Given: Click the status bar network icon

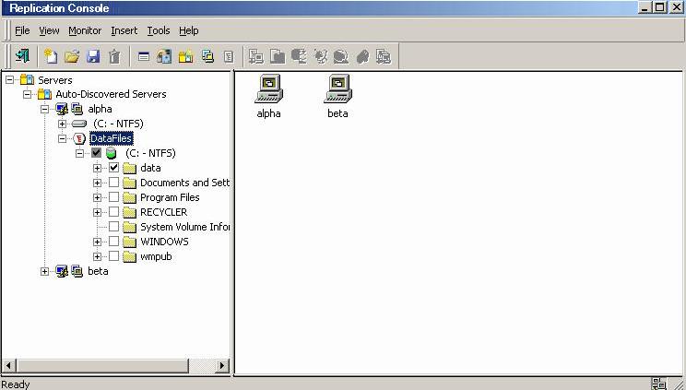Looking at the screenshot, I should [659, 384].
